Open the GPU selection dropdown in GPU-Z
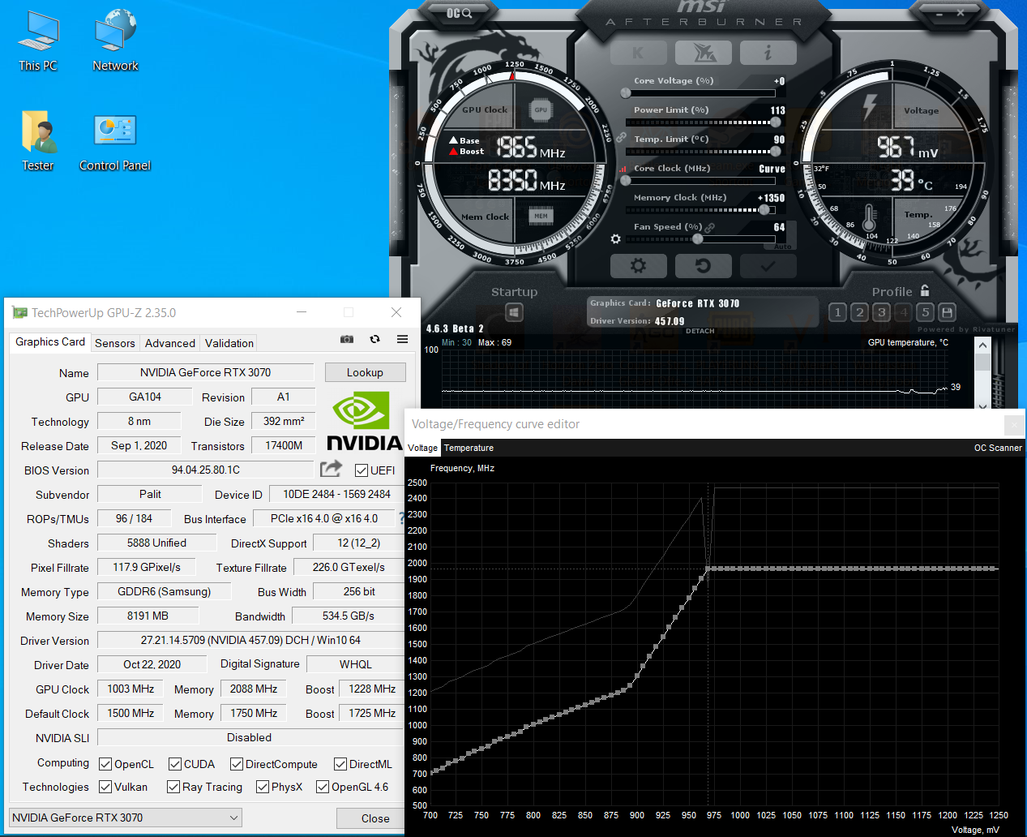Image resolution: width=1027 pixels, height=837 pixels. pos(126,818)
